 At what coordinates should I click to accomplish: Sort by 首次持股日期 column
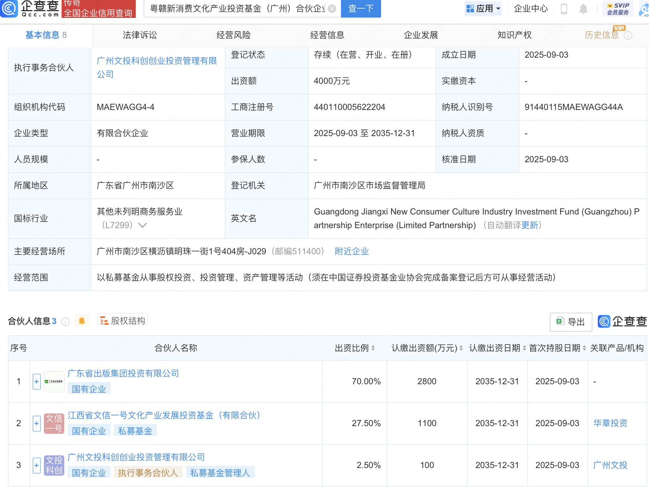pos(584,348)
